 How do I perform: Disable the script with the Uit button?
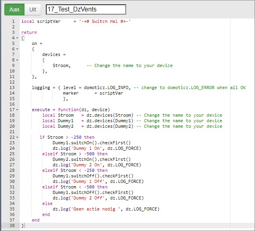(33, 9)
